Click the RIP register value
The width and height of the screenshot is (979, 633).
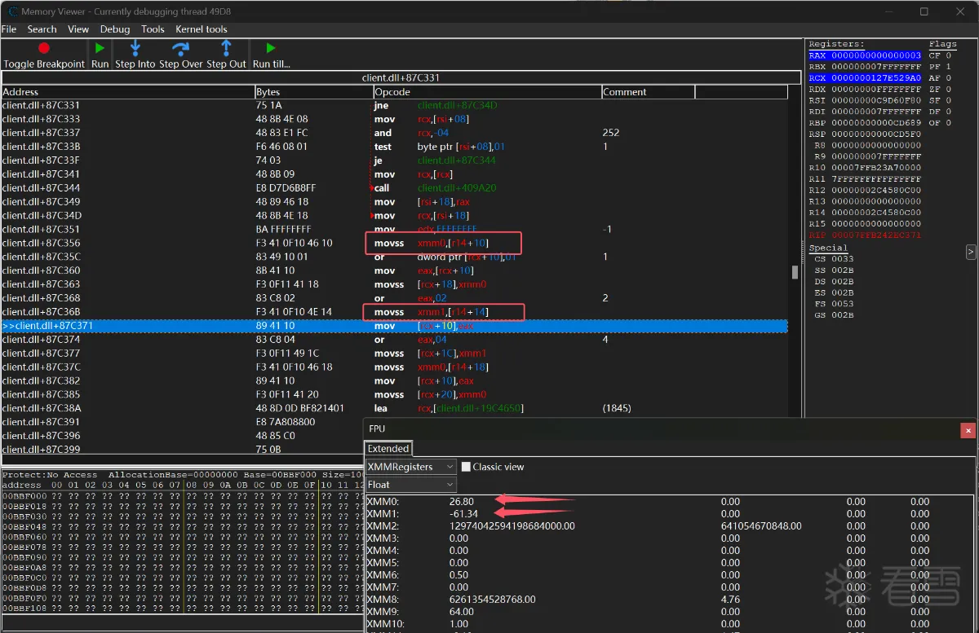[876, 235]
